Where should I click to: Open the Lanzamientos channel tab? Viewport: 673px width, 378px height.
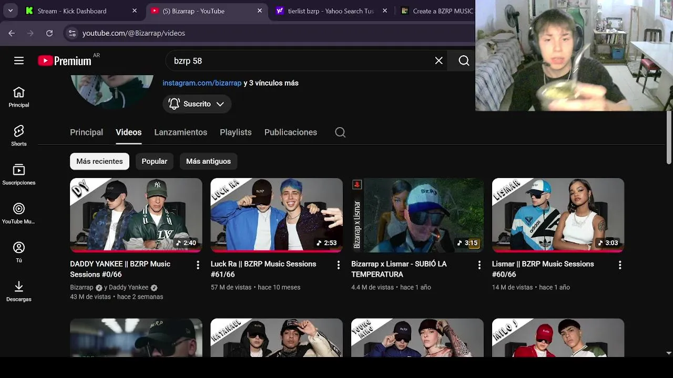coord(180,132)
